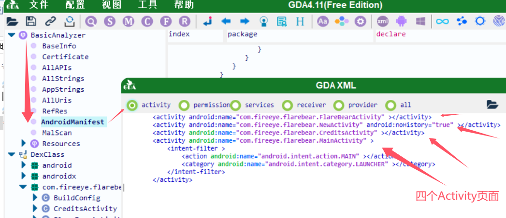Click the purple Aa font icon
Screen dimensions: 506x218
click(322, 22)
